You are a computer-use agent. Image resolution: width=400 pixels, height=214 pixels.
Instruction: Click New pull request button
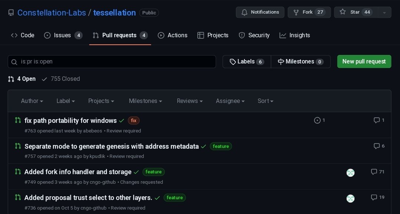click(364, 62)
